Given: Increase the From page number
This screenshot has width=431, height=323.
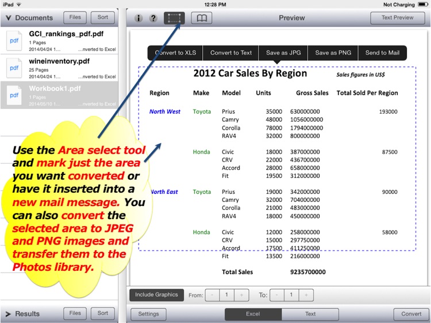Looking at the screenshot, I should click(241, 295).
